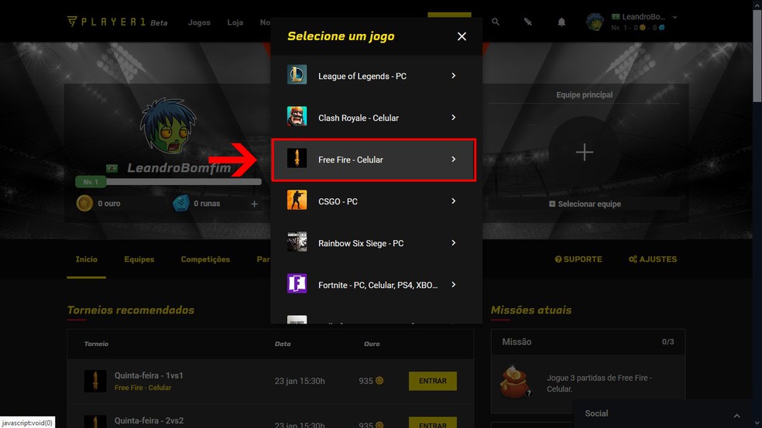Expand Free Fire - Celular chevron
The image size is (762, 428).
coord(454,159)
